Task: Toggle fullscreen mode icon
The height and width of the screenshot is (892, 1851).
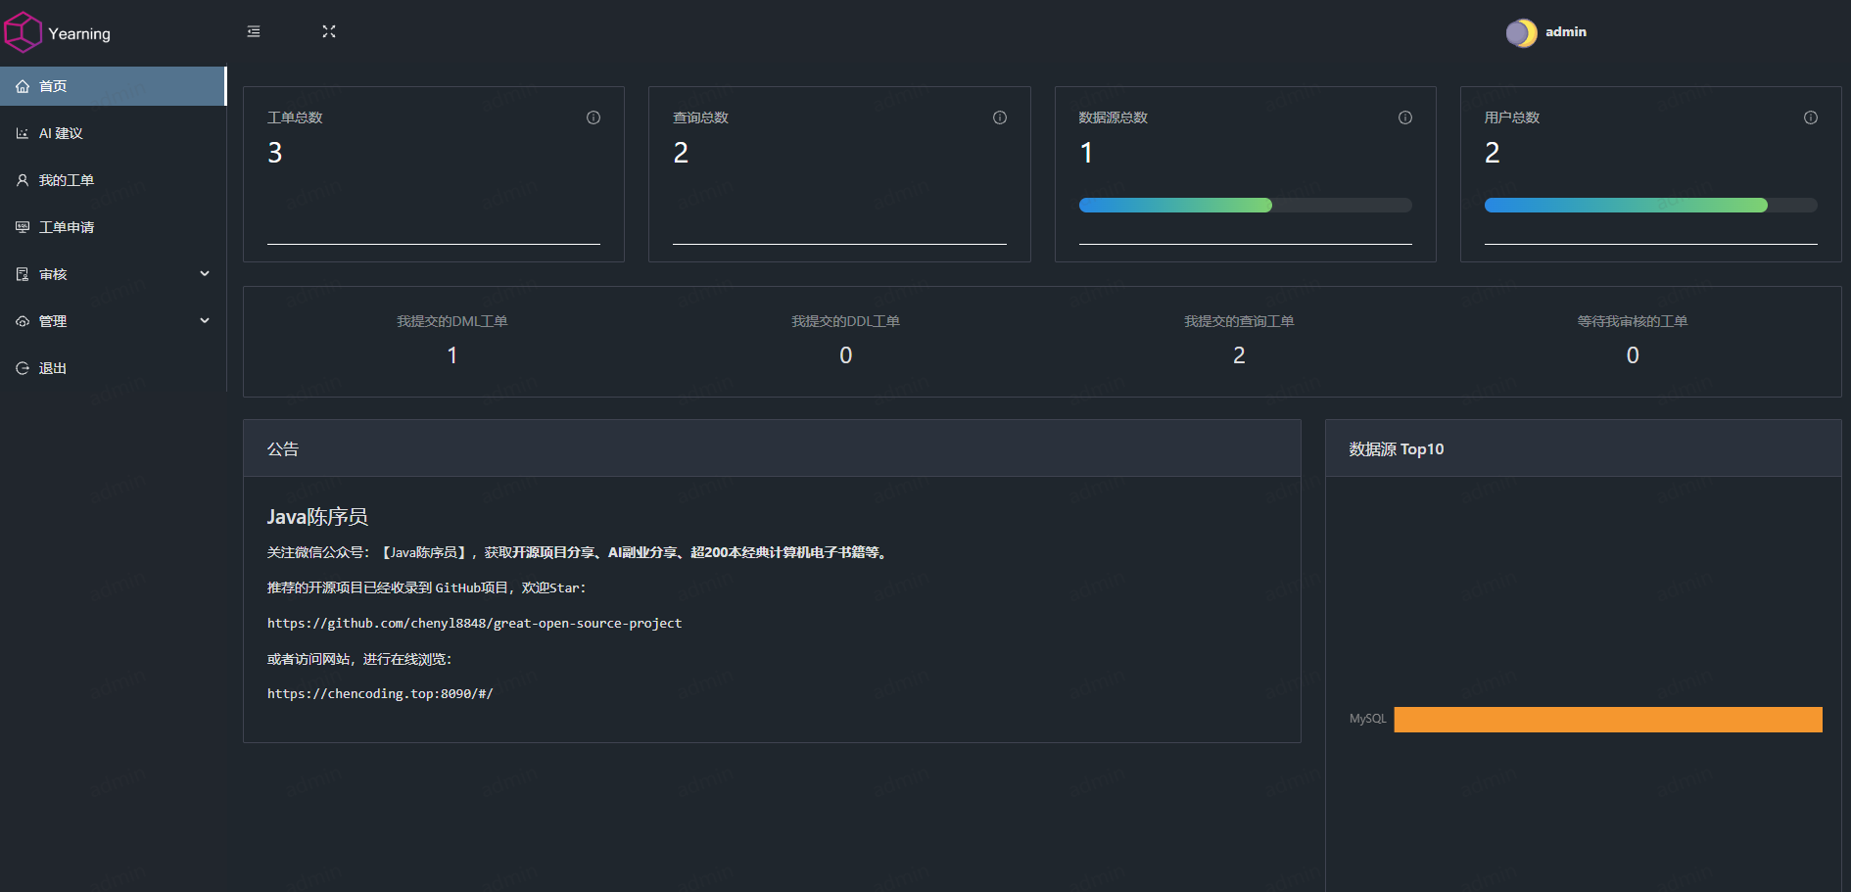Action: (x=329, y=32)
